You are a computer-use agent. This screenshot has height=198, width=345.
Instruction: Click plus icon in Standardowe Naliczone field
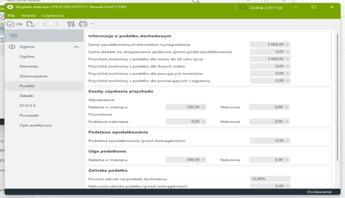[287, 107]
